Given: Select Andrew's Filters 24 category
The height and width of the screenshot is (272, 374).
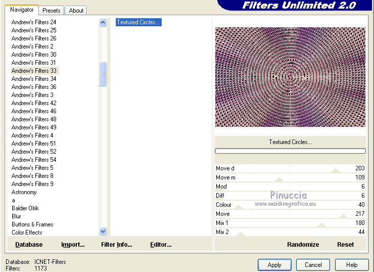Looking at the screenshot, I should 34,22.
